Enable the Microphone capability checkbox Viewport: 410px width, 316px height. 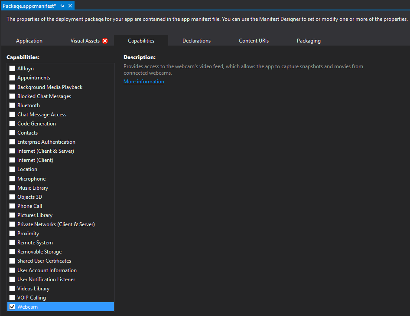click(x=12, y=179)
